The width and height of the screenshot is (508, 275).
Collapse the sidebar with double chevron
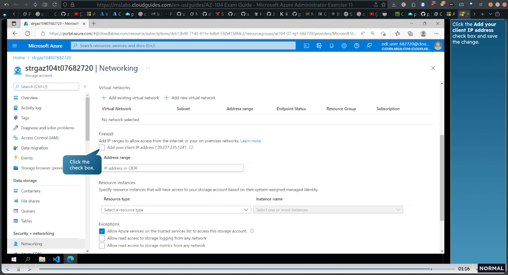[x=85, y=86]
